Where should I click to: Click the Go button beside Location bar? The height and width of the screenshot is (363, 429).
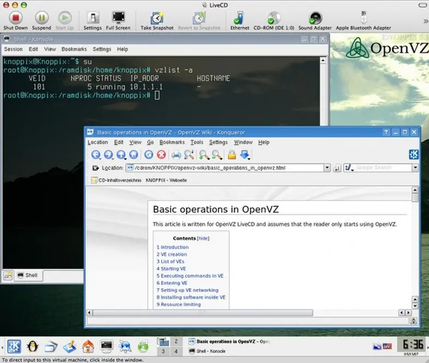pyautogui.click(x=337, y=168)
